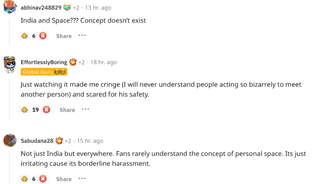The image size is (322, 184).
Task: Click the "18 hr. ago" timestamp
Action: (103, 62)
